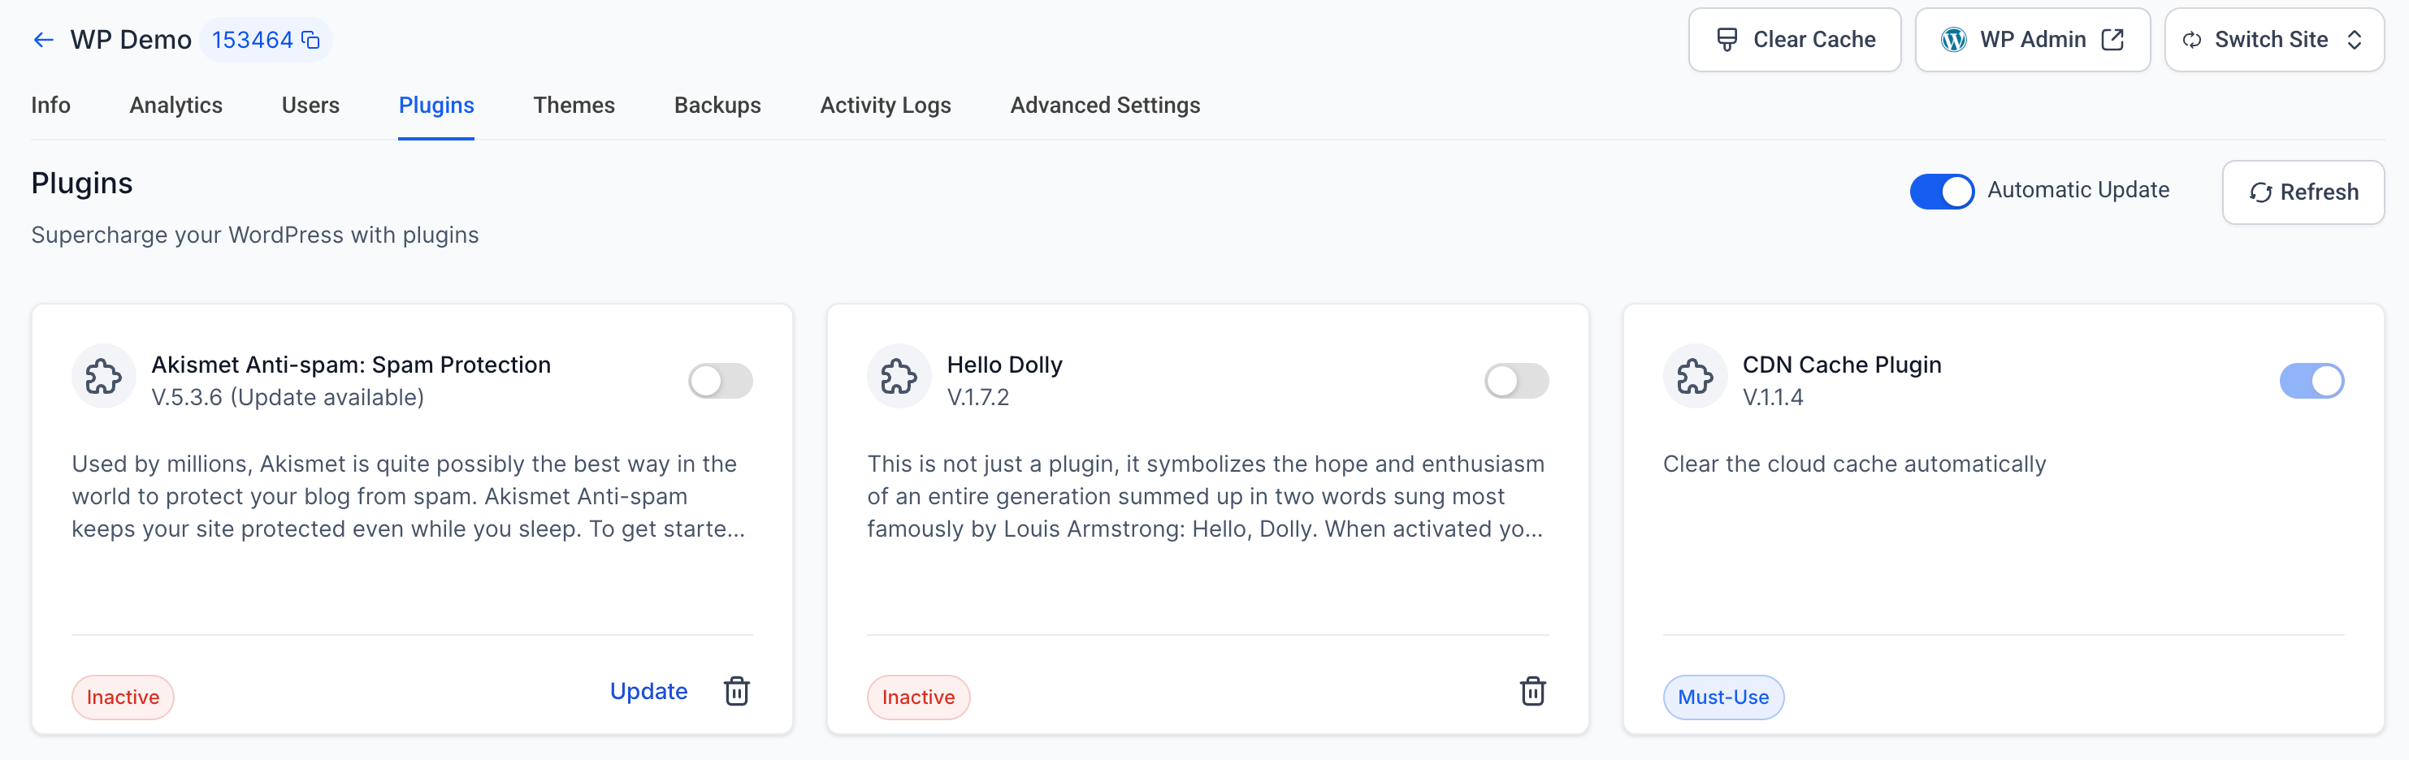Open the Activity Logs tab
The image size is (2409, 760).
click(885, 105)
